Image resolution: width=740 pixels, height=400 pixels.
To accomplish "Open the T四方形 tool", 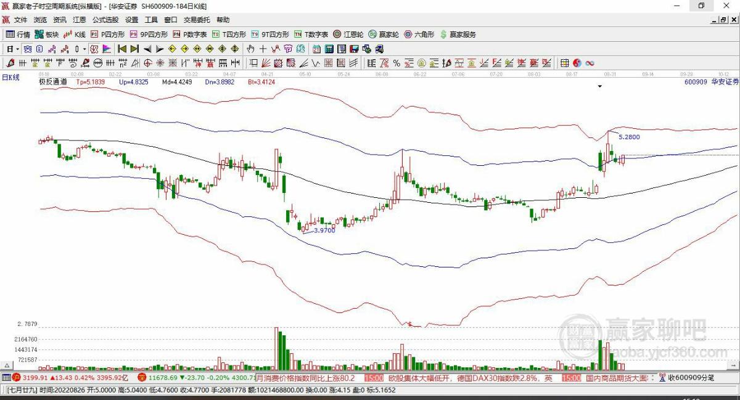I will click(229, 35).
